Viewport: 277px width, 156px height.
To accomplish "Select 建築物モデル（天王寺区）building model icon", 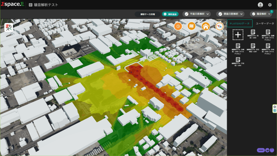I will [x=253, y=46].
